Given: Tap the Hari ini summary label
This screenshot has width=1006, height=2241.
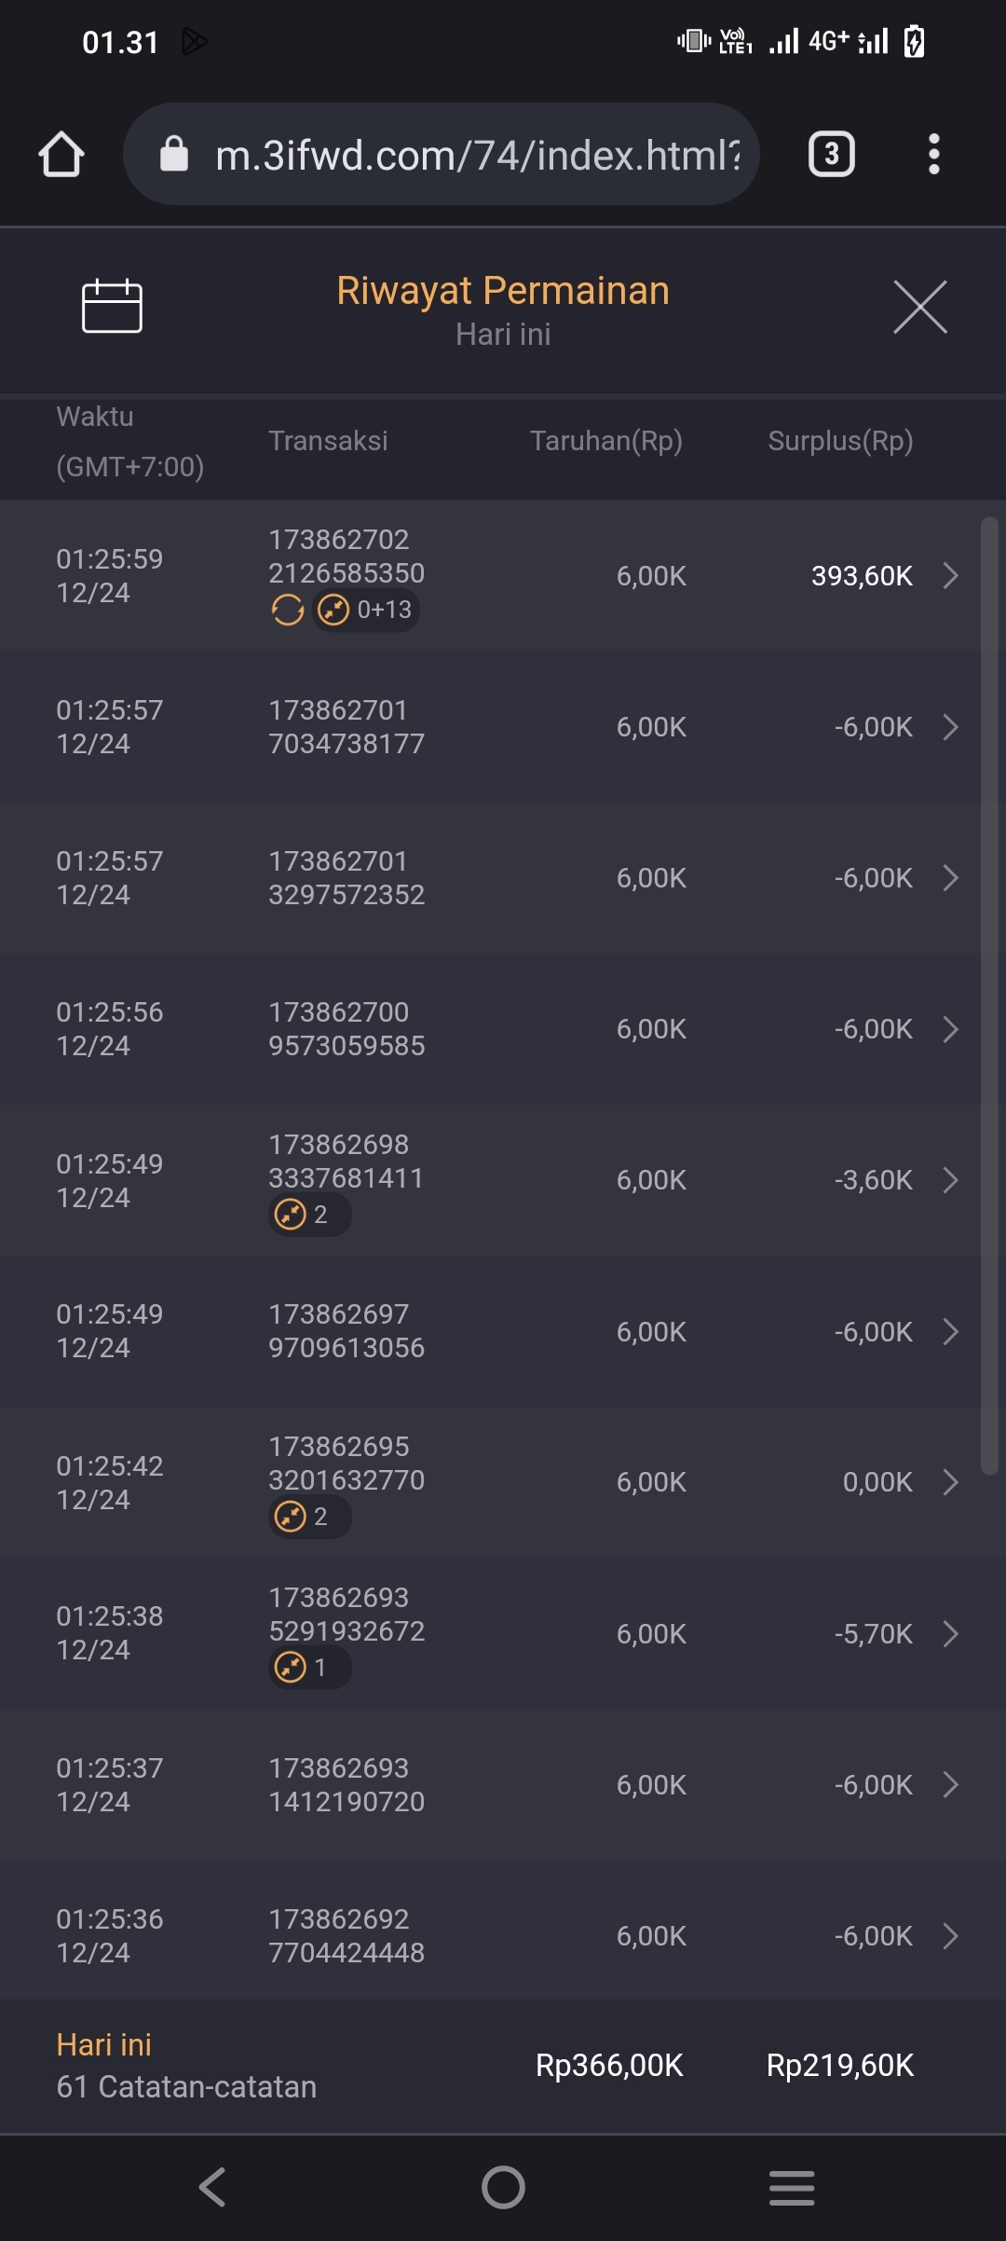Looking at the screenshot, I should click(x=104, y=2044).
